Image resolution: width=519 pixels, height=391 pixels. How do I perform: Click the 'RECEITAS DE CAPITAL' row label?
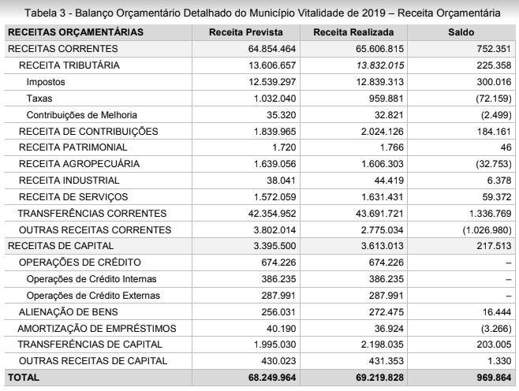(x=61, y=246)
